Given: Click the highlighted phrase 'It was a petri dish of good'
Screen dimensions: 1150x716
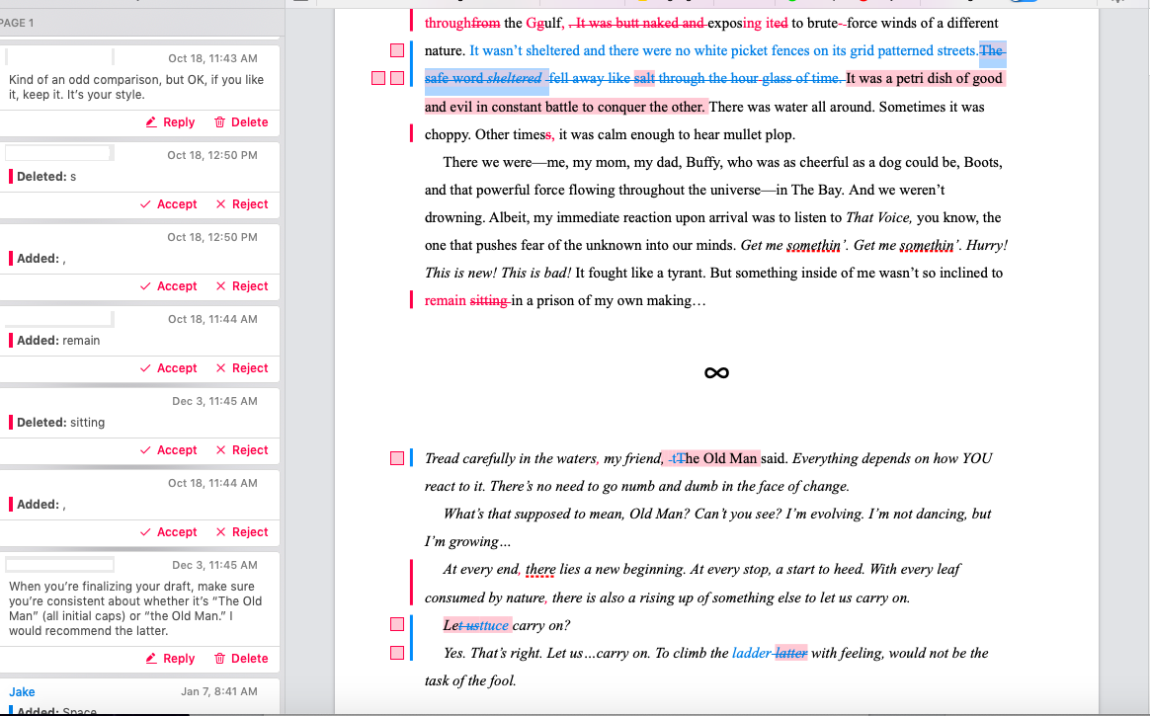Looking at the screenshot, I should click(924, 78).
